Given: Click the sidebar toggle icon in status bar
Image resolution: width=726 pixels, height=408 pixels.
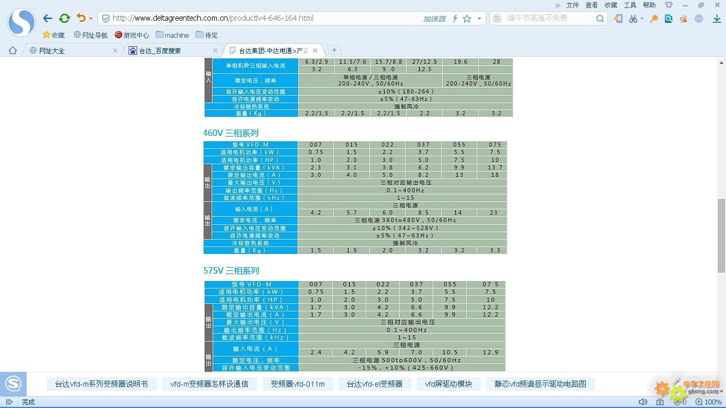Looking at the screenshot, I should click(9, 402).
